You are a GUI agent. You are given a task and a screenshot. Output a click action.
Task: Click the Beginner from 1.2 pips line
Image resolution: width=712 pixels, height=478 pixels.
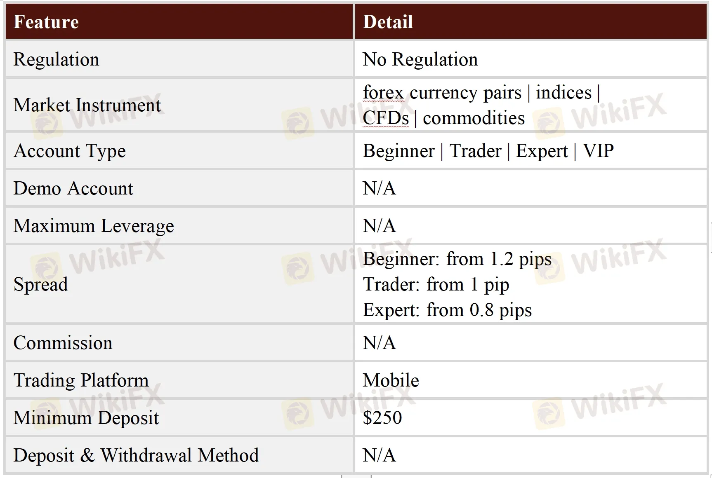point(457,259)
